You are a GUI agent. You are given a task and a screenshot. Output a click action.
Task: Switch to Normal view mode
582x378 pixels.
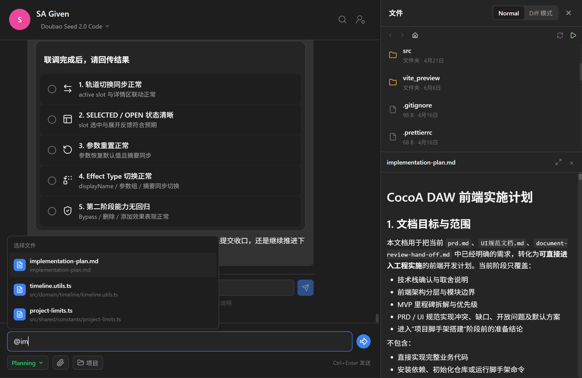[509, 13]
